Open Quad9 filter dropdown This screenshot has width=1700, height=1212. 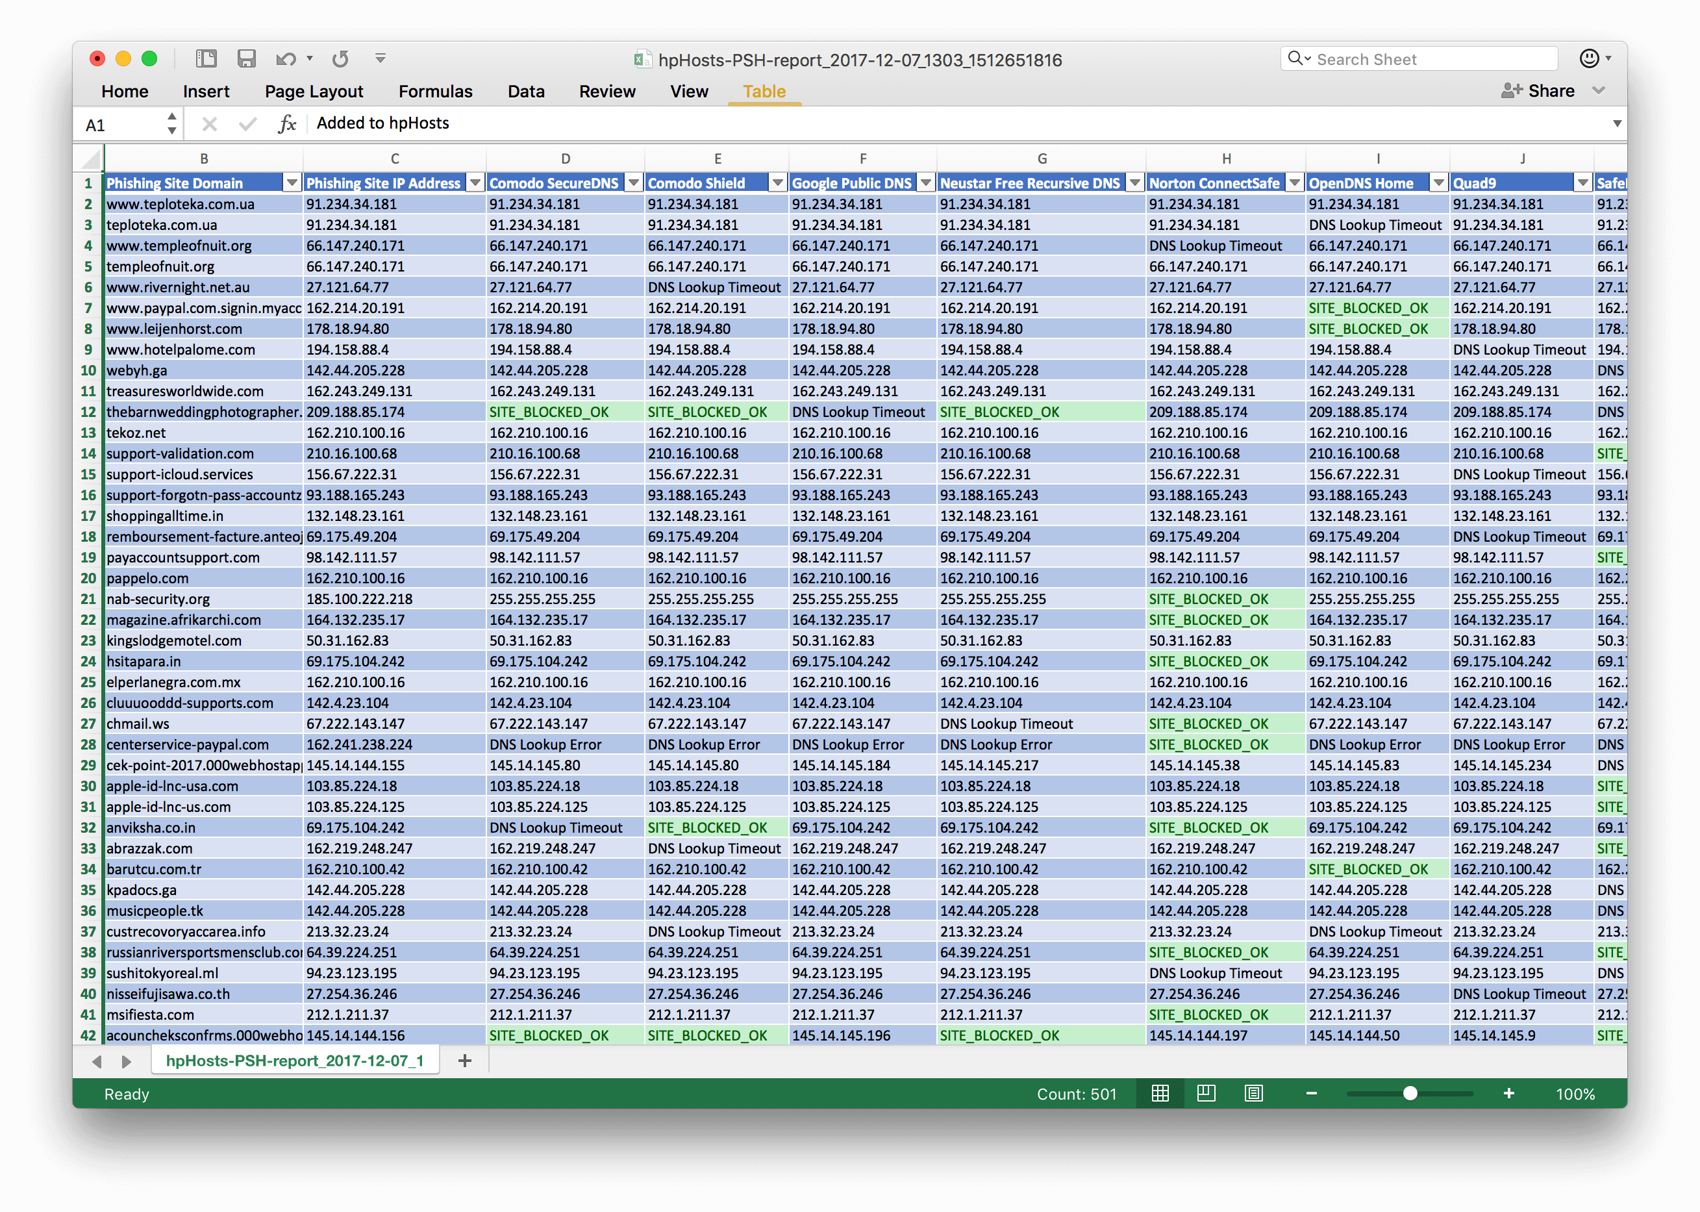pos(1583,183)
